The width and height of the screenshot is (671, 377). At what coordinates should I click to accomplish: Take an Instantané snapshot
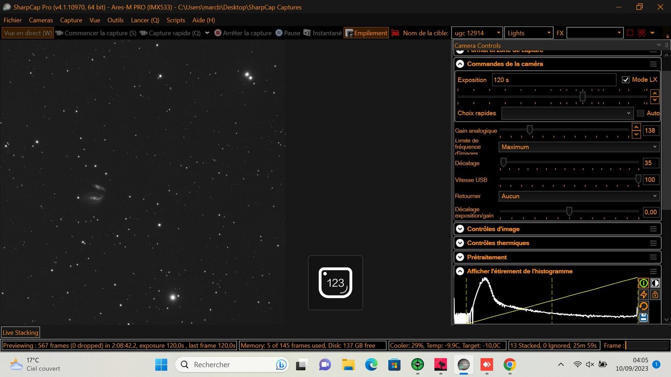click(x=323, y=33)
